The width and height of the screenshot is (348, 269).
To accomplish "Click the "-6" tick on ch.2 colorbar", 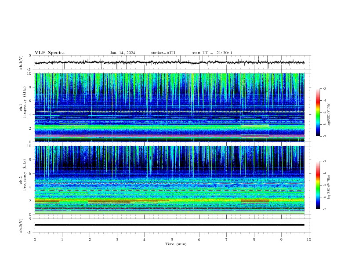I will [324, 197].
